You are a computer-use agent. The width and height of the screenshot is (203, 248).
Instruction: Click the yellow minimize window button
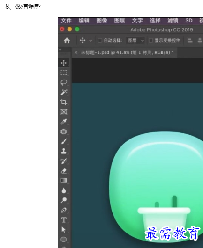pyautogui.click(x=69, y=29)
